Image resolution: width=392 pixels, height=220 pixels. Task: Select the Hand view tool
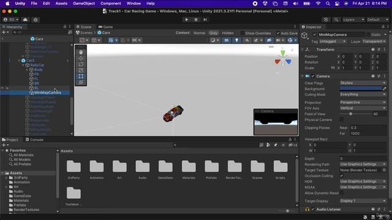(81, 52)
